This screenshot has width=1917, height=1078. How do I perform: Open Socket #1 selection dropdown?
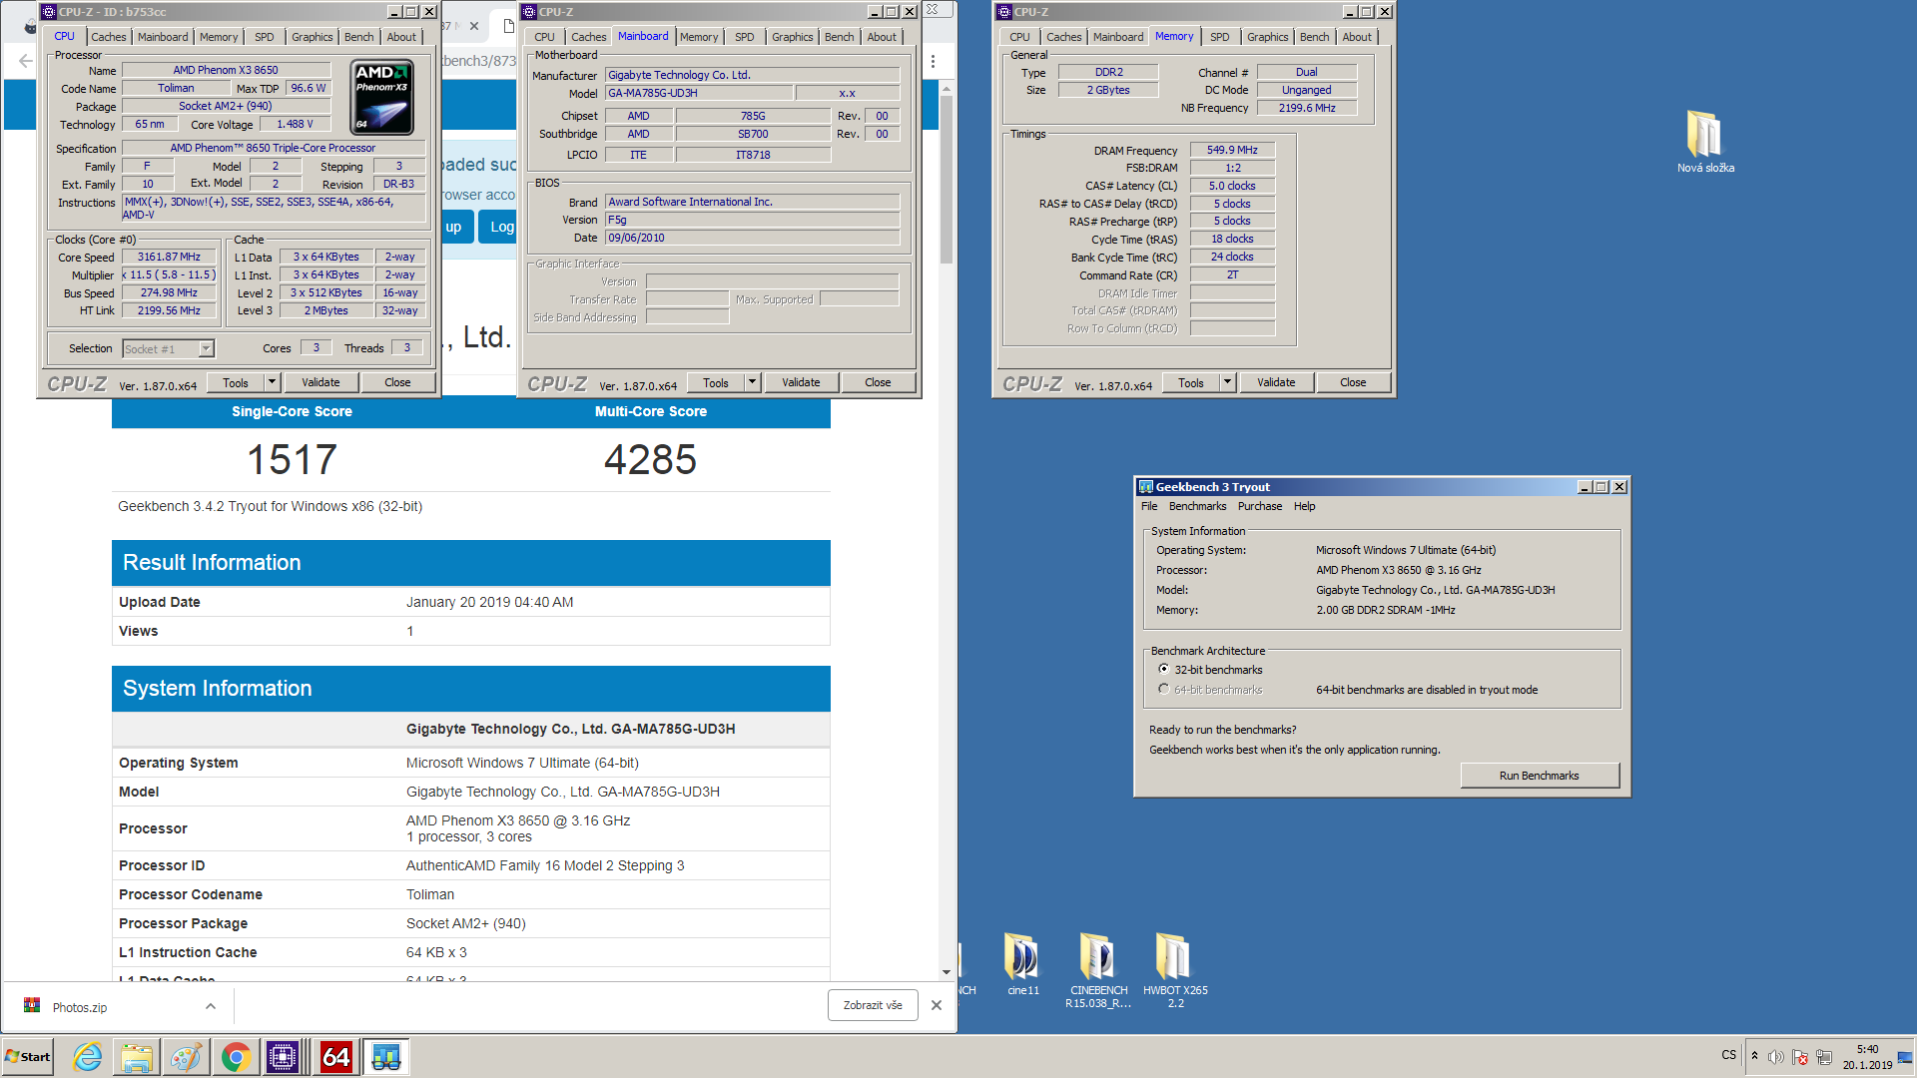[206, 348]
